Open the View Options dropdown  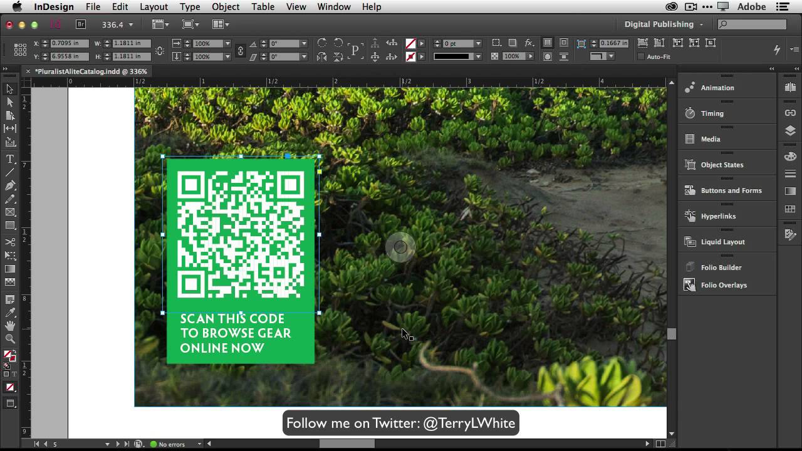click(160, 24)
